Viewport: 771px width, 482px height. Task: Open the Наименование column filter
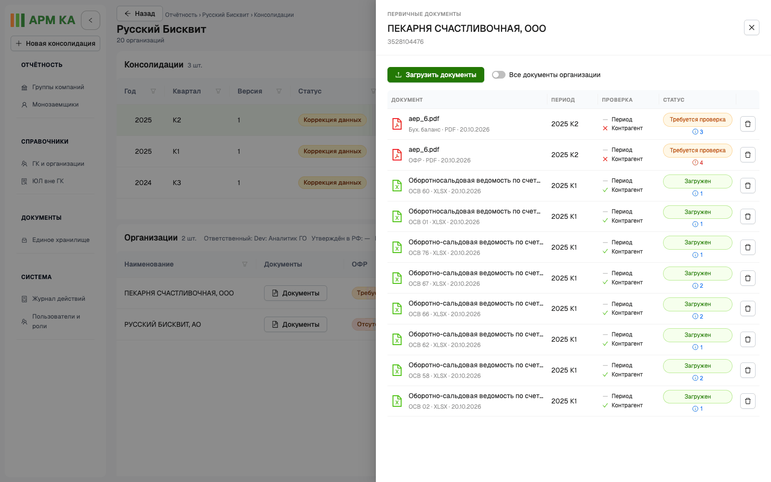click(x=245, y=264)
